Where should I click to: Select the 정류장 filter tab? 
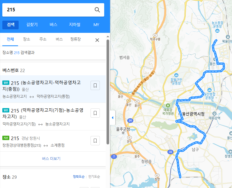click(x=75, y=39)
